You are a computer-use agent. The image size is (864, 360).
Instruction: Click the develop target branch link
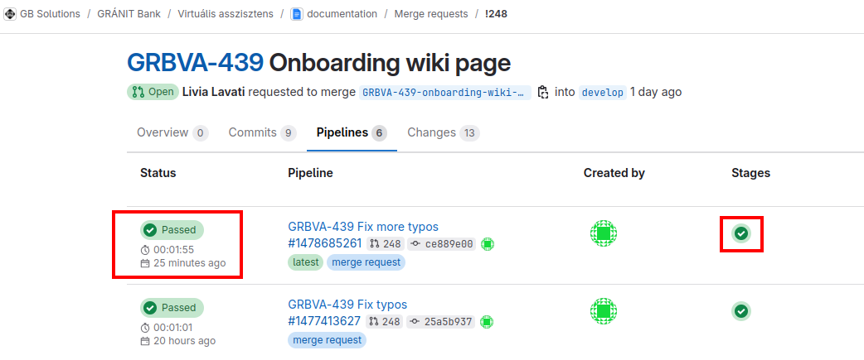pyautogui.click(x=602, y=93)
